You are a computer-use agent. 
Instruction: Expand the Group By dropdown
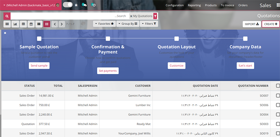(128, 24)
